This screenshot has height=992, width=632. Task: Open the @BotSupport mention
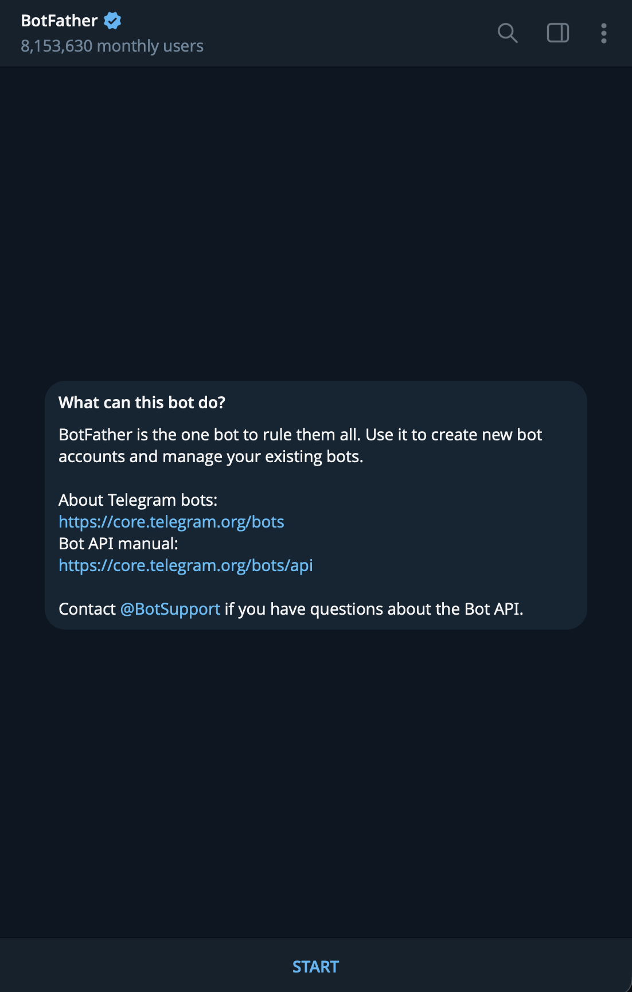click(170, 609)
